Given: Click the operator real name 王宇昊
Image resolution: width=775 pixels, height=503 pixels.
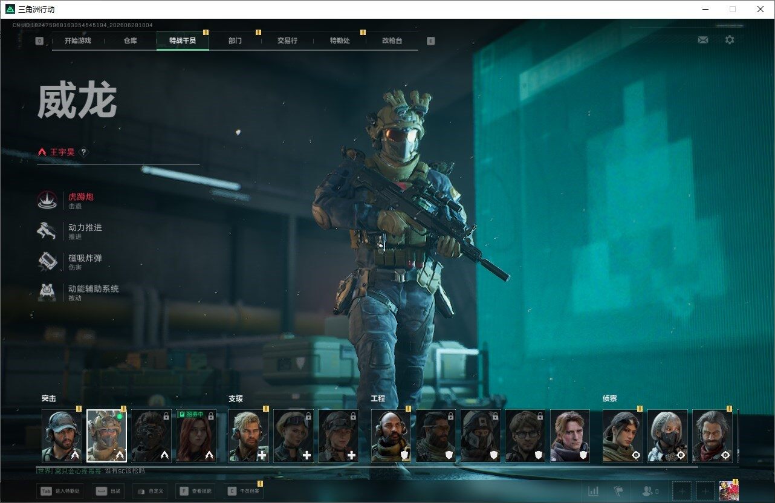Looking at the screenshot, I should (62, 152).
